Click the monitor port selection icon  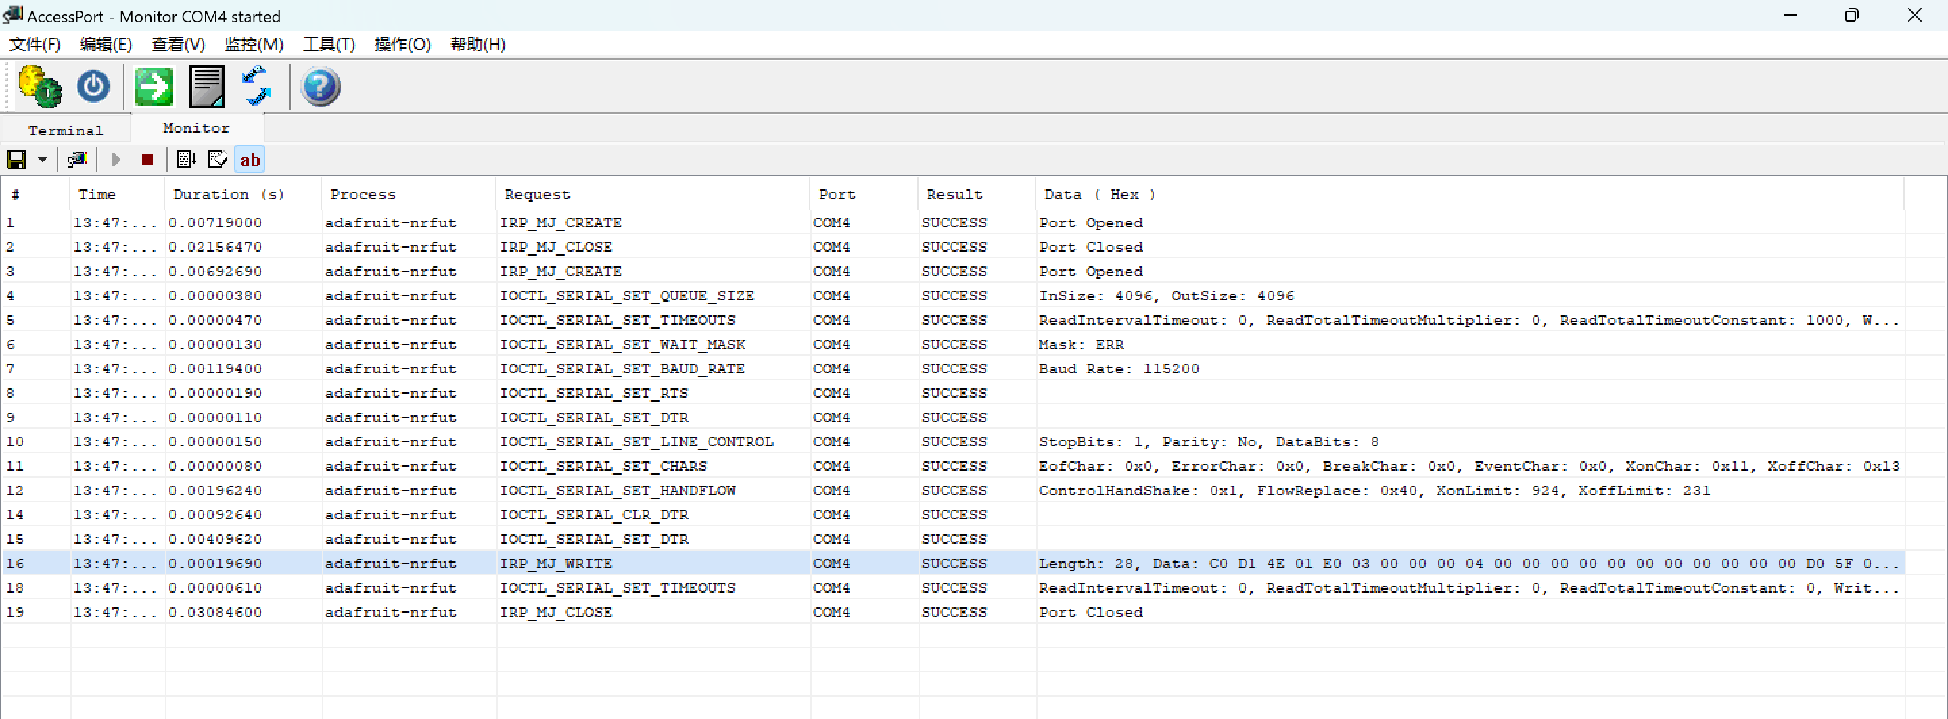pos(77,160)
